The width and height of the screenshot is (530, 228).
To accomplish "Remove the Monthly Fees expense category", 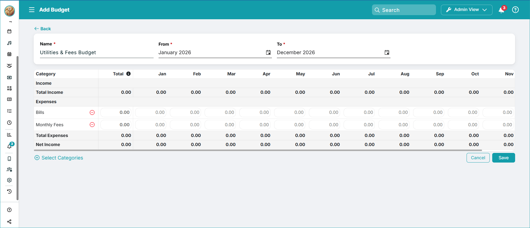I will click(92, 125).
